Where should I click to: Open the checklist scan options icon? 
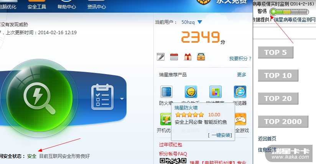coord(102,97)
